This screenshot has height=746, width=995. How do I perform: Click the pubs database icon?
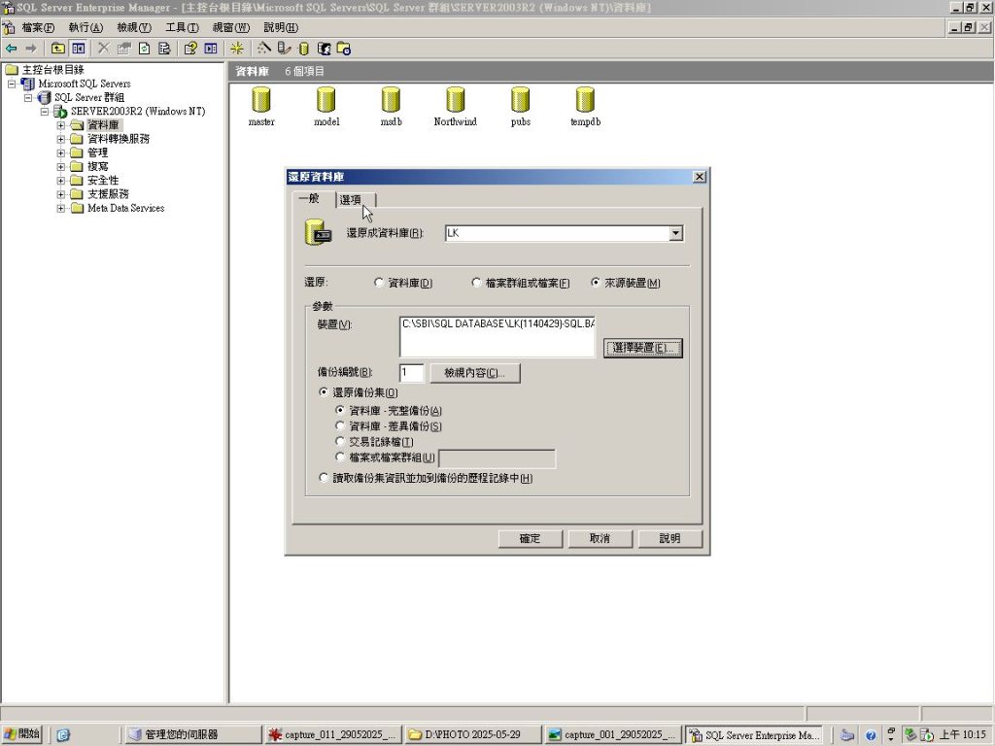pos(521,100)
